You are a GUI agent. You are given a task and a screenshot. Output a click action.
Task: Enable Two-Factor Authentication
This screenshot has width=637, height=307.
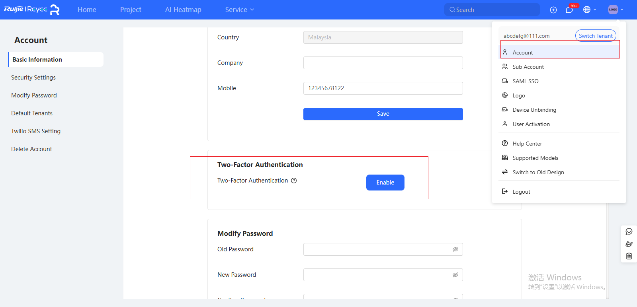[x=385, y=183]
